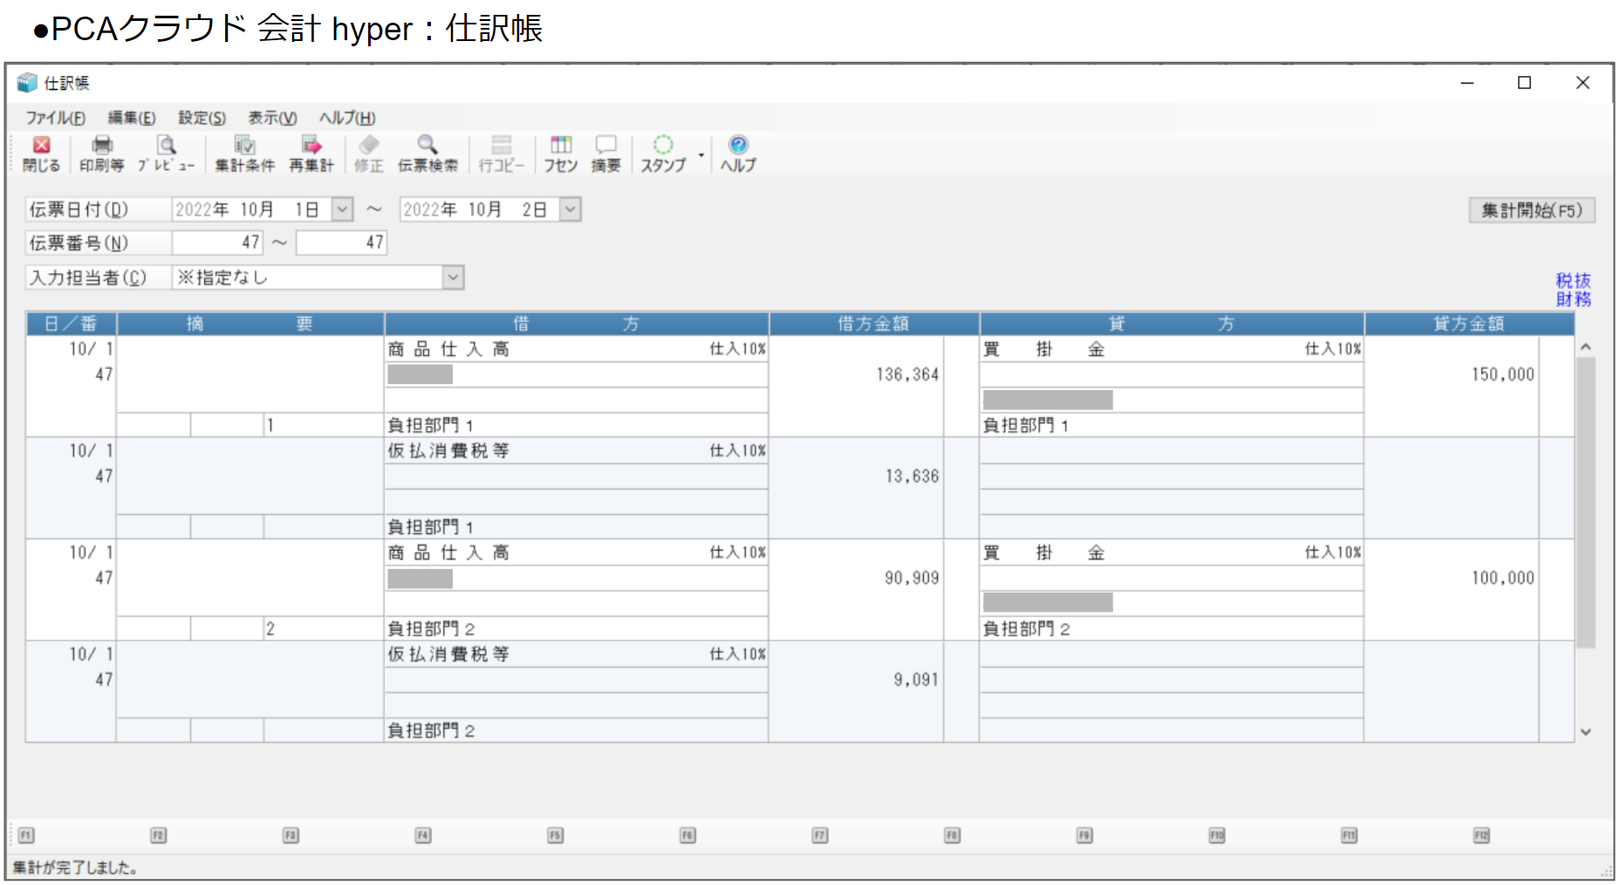1620x885 pixels.
Task: Open the start date 10月 1日 dropdown
Action: coord(343,209)
